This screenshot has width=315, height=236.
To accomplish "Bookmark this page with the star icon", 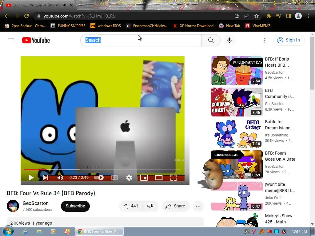I will coord(256,16).
